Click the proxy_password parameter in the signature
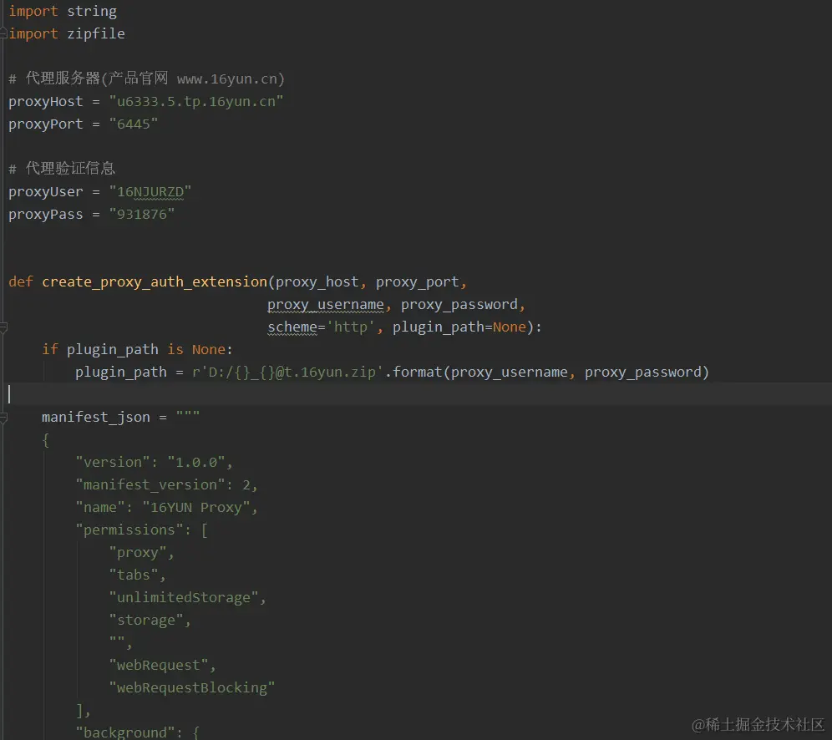Screen dimensions: 832x740 tap(459, 305)
